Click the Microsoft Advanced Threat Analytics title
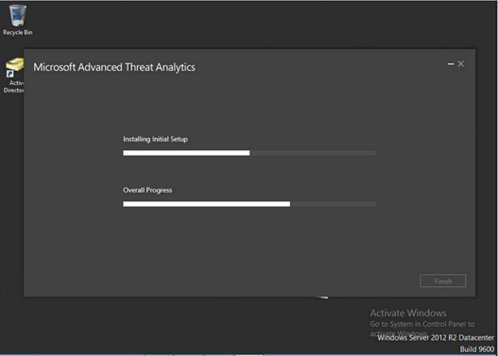This screenshot has height=356, width=498. click(x=114, y=67)
